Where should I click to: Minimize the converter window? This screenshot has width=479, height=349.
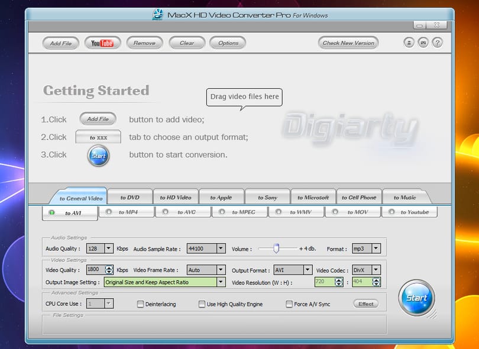420,25
